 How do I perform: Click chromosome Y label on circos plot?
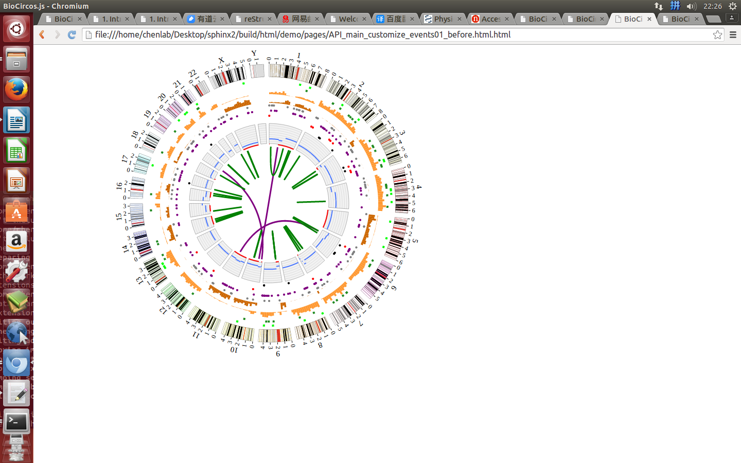coord(254,53)
